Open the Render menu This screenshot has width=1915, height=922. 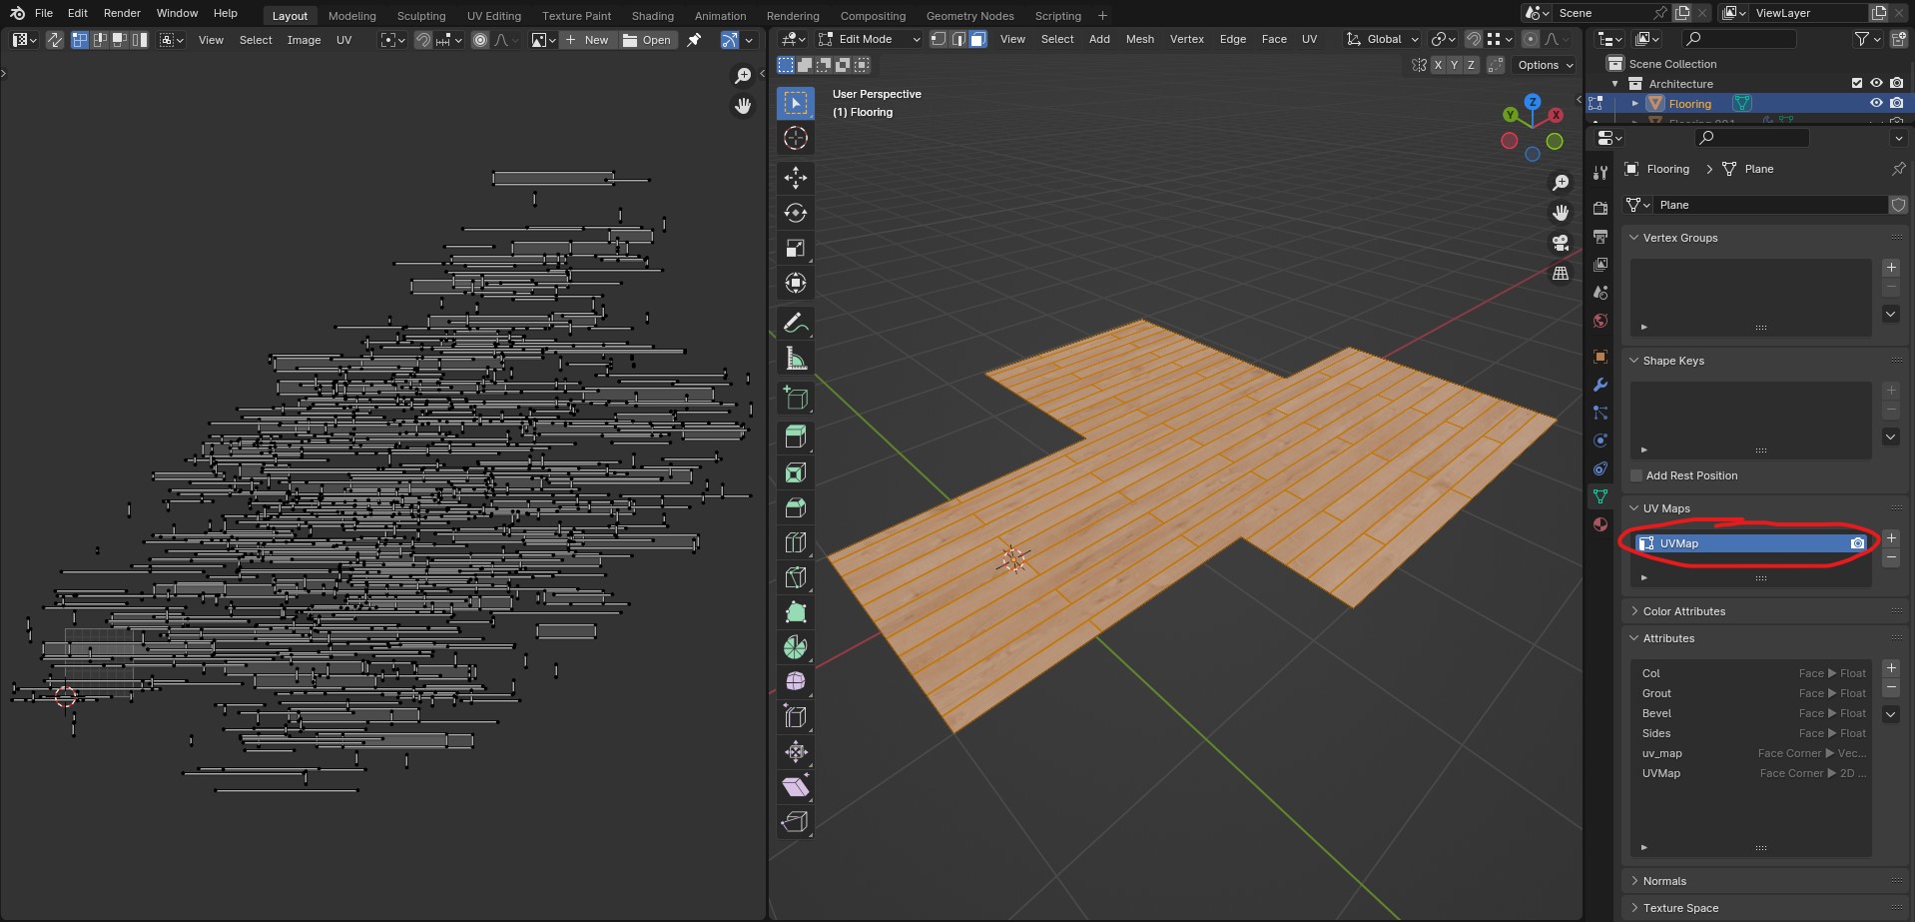pyautogui.click(x=122, y=13)
